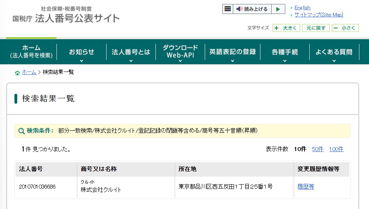Increase text size with 大きく button

coord(286,28)
